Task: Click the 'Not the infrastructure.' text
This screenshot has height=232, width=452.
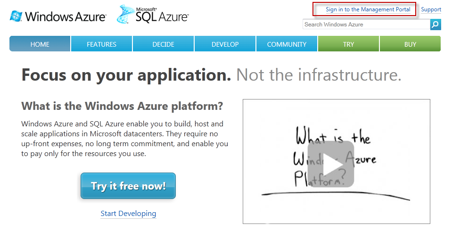Action: tap(319, 75)
